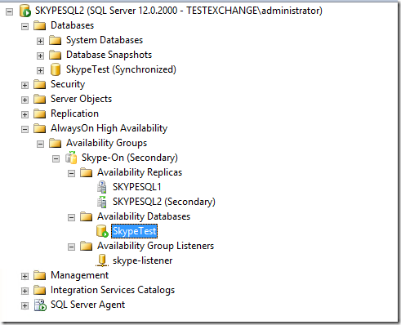The width and height of the screenshot is (401, 325).
Task: Select the SkypeTest (Synchronized) label
Action: point(121,69)
